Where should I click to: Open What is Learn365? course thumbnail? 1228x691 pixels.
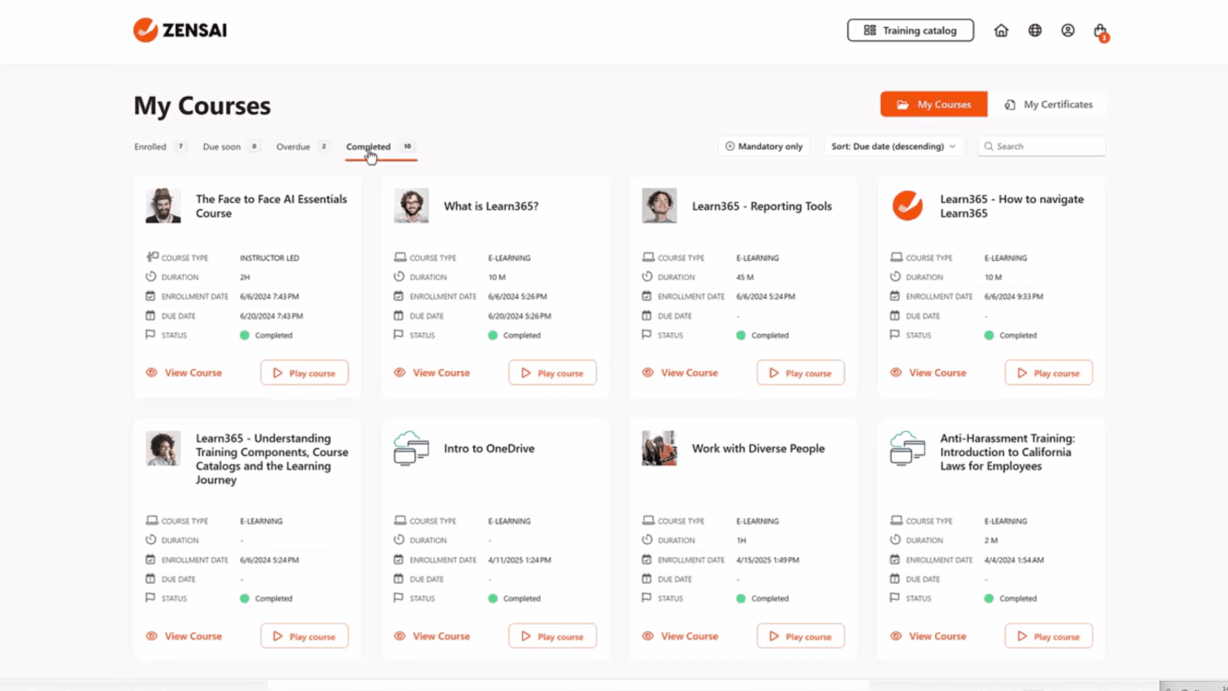(x=411, y=206)
